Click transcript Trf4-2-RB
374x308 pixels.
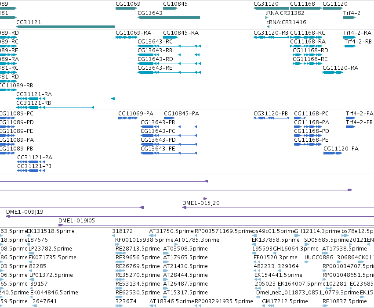point(350,46)
